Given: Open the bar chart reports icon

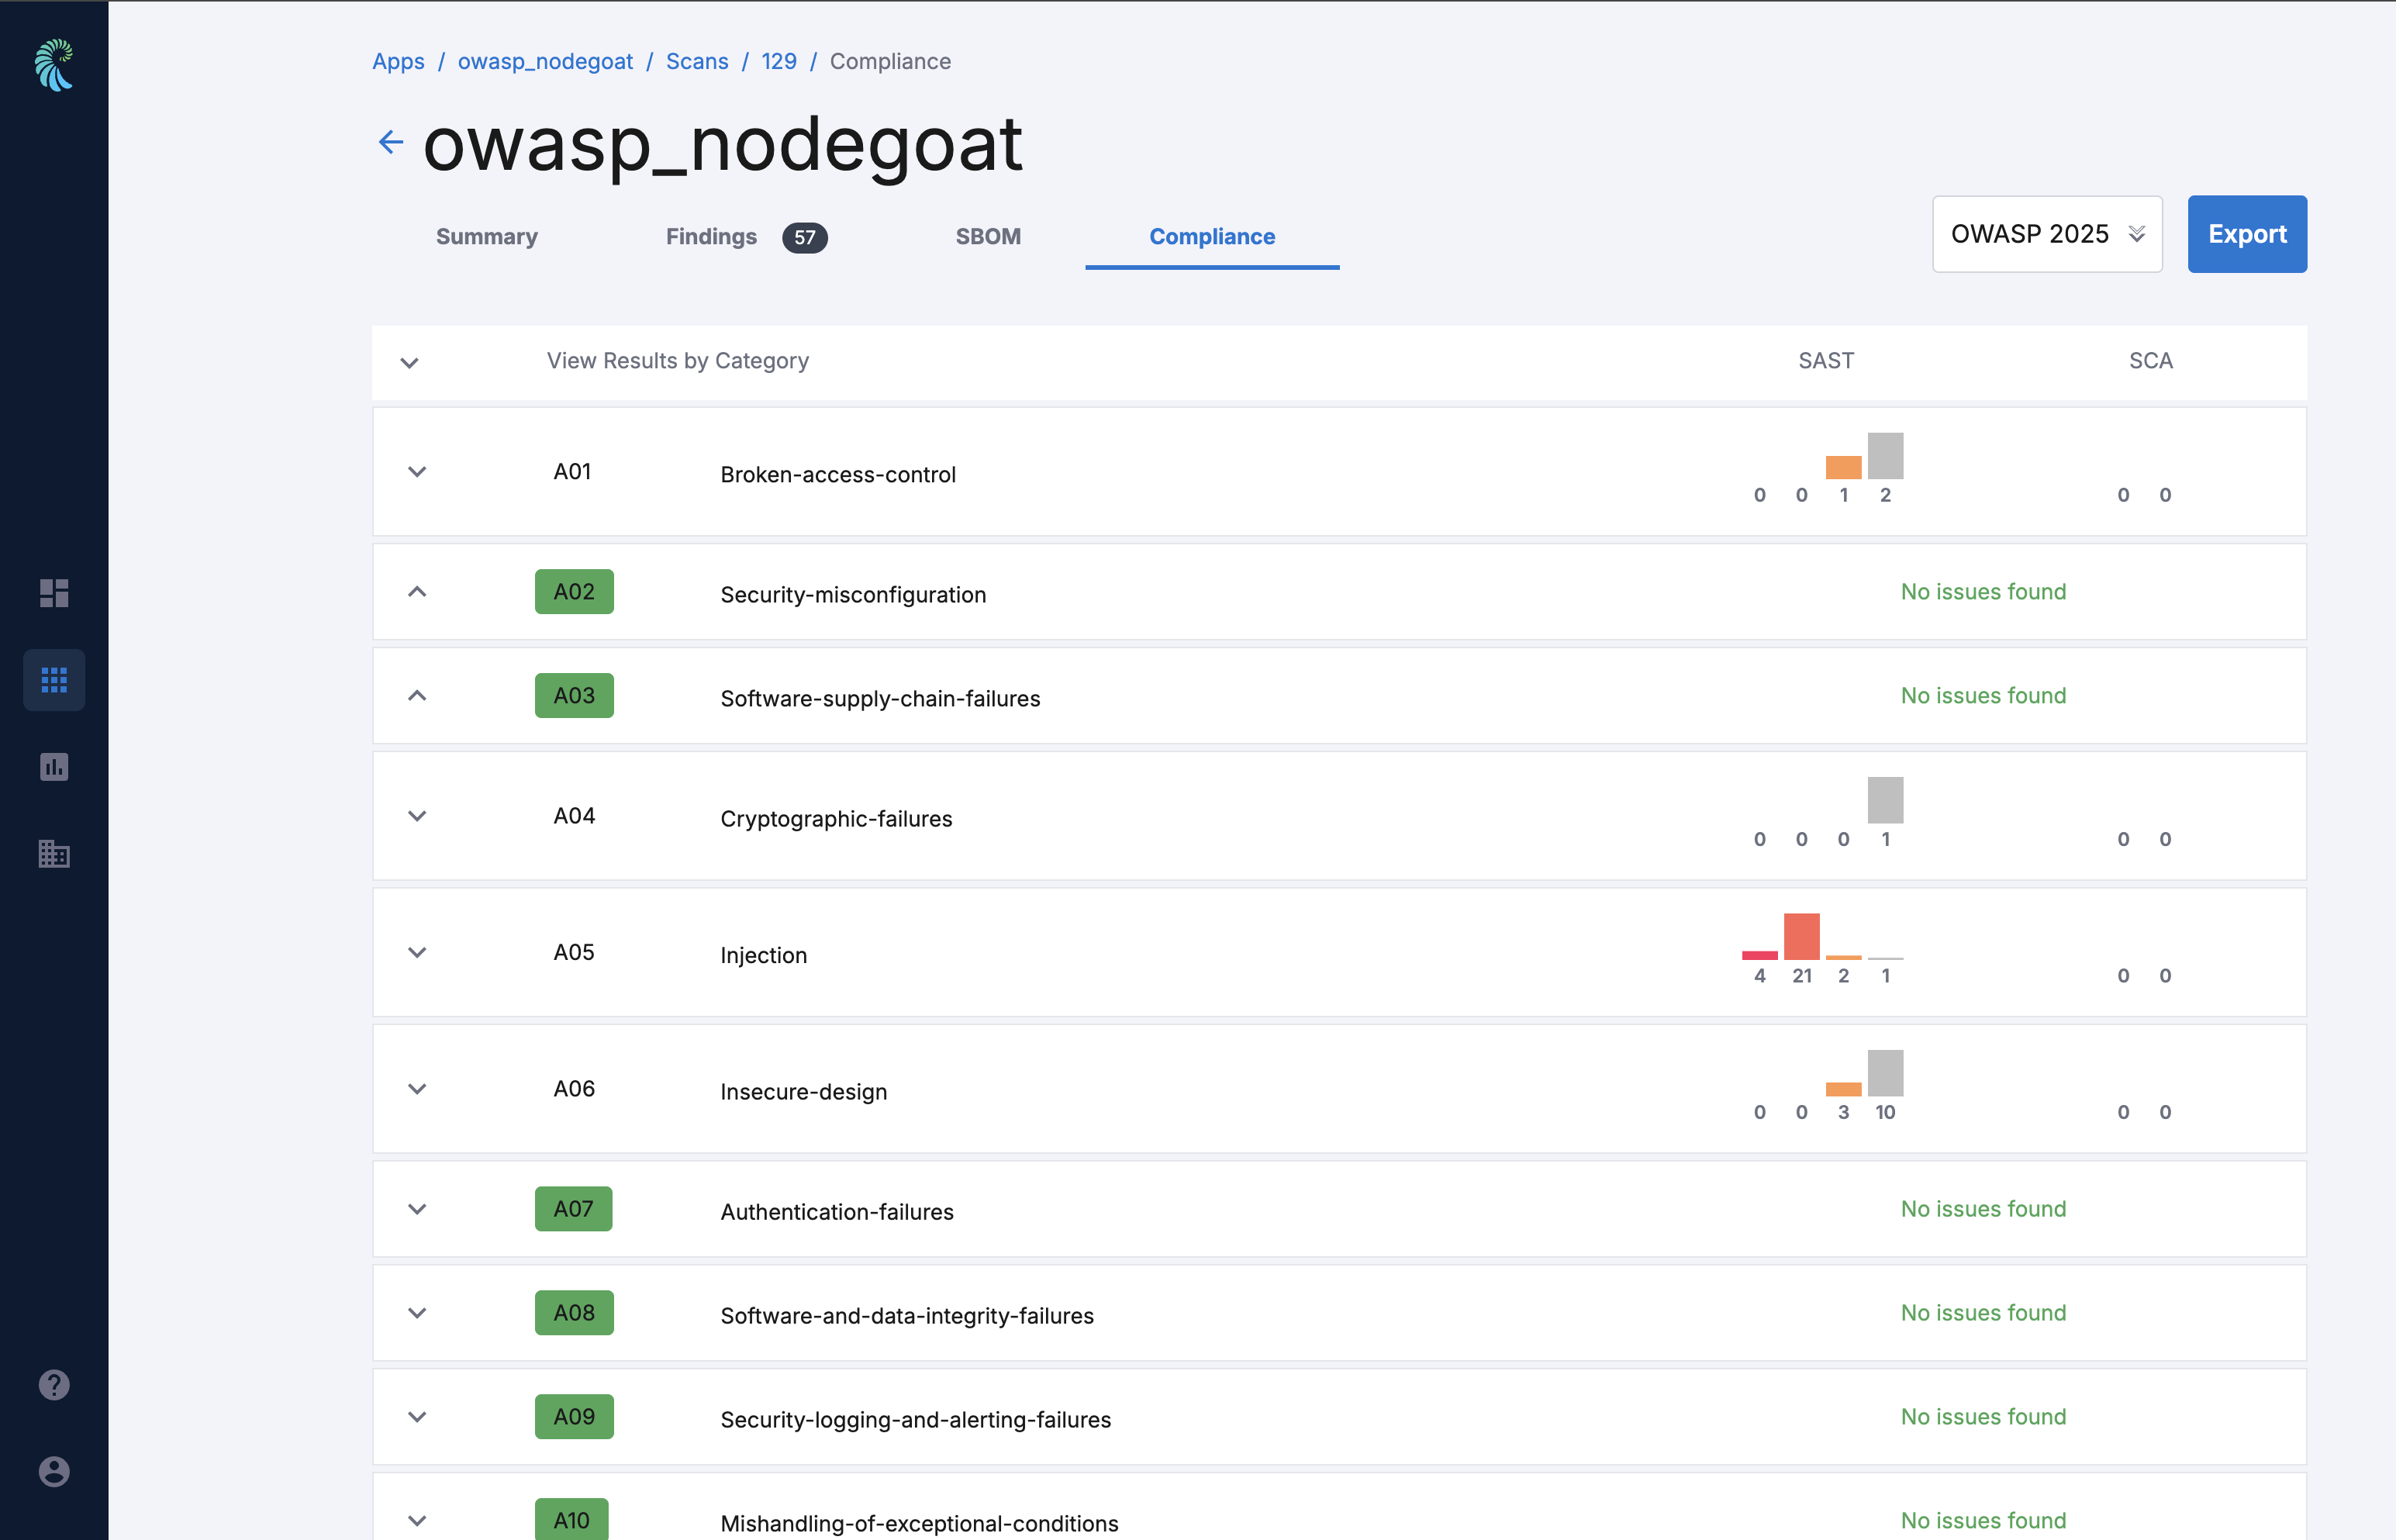Looking at the screenshot, I should tap(54, 767).
